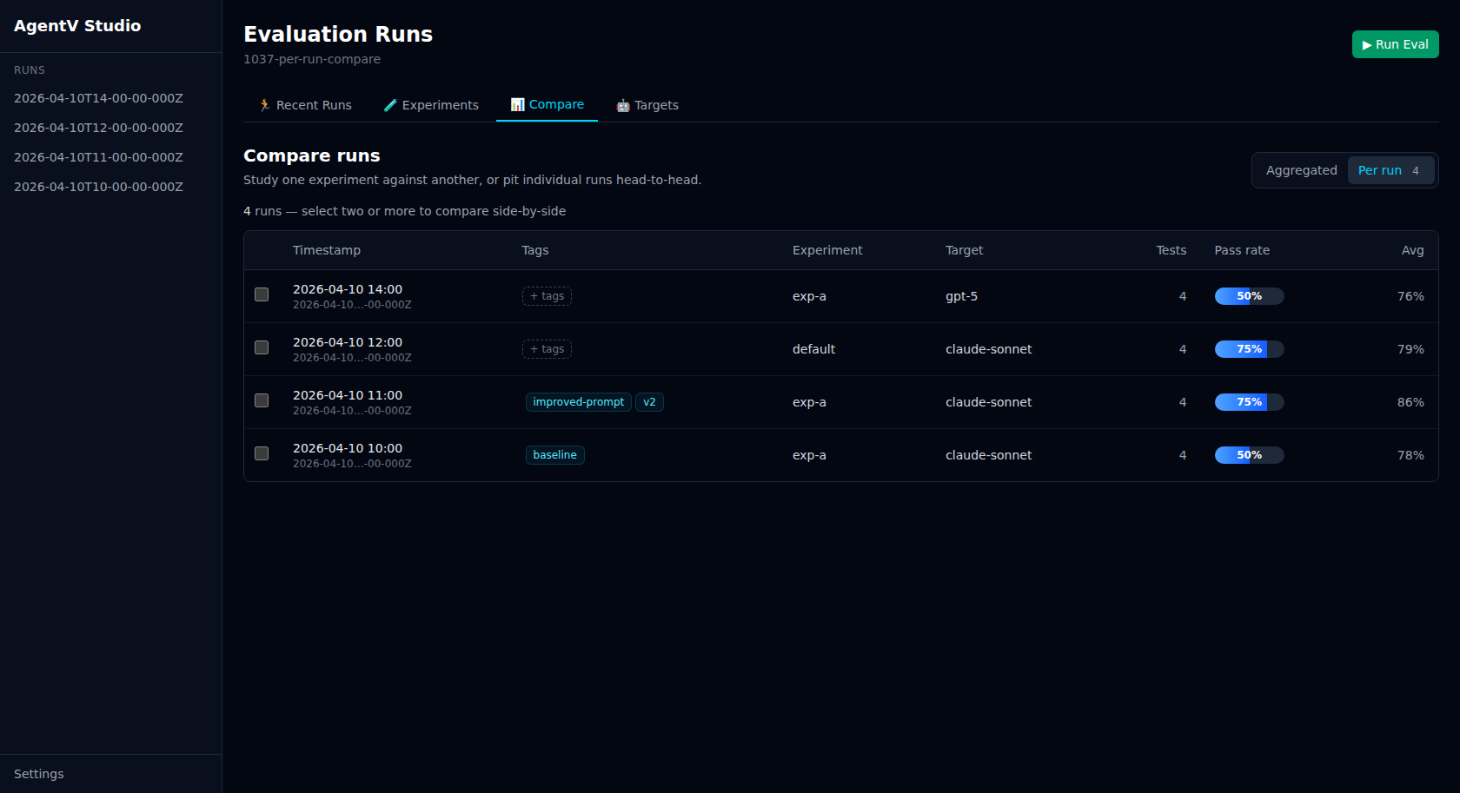Click the Timestamp column header
This screenshot has width=1460, height=793.
pos(327,250)
